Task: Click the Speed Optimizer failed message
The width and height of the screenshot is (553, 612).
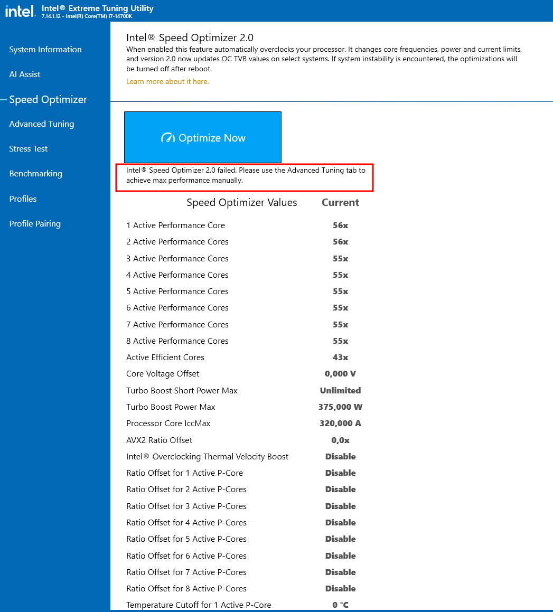Action: [x=245, y=175]
